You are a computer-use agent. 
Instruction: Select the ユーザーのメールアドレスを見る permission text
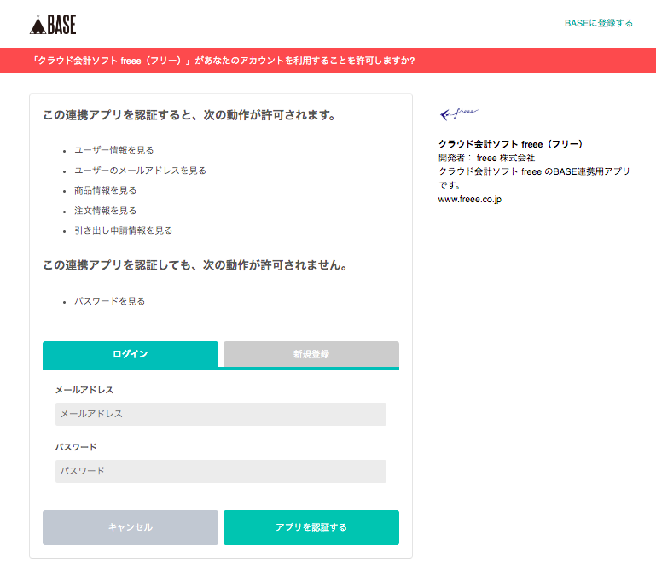click(140, 171)
